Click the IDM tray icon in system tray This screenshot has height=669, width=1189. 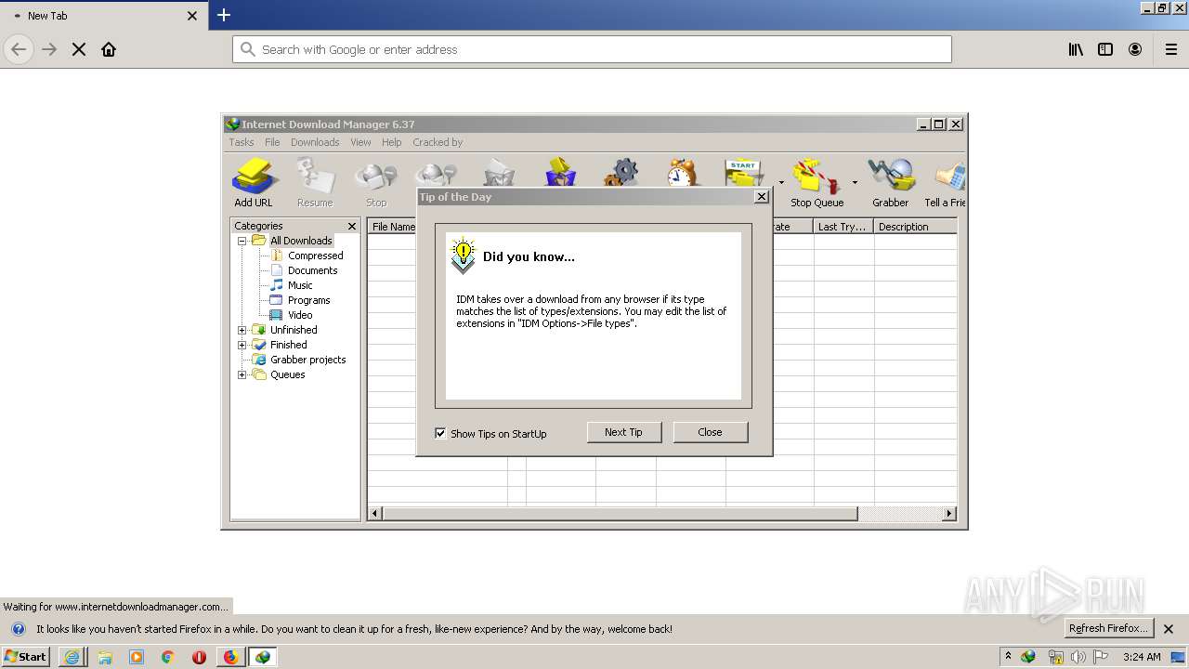pyautogui.click(x=1028, y=657)
